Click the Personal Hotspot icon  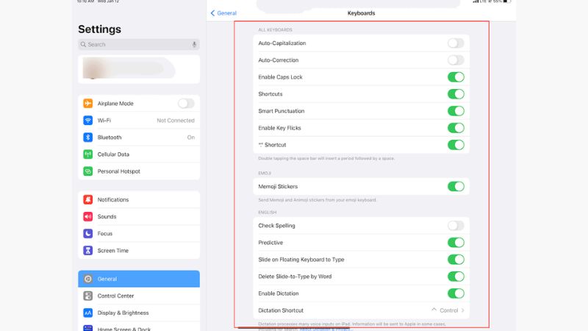(88, 171)
